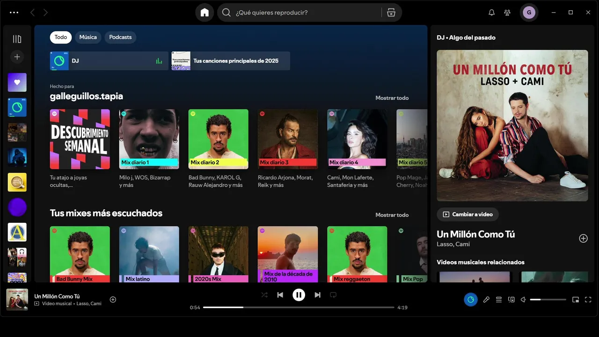Image resolution: width=599 pixels, height=337 pixels.
Task: Open Tus canciones principales de 2025 tile
Action: (x=231, y=61)
